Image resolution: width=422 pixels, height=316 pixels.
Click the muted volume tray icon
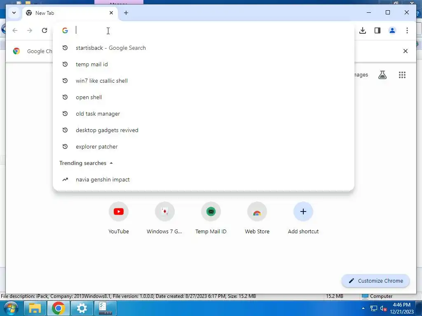383,308
